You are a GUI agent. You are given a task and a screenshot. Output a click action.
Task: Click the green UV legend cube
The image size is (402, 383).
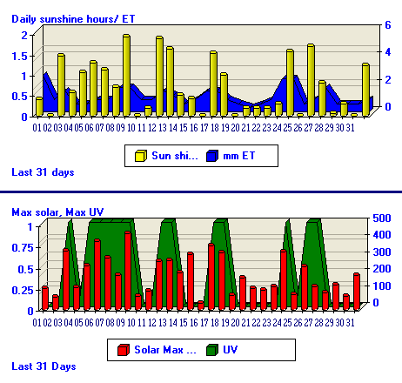point(212,350)
